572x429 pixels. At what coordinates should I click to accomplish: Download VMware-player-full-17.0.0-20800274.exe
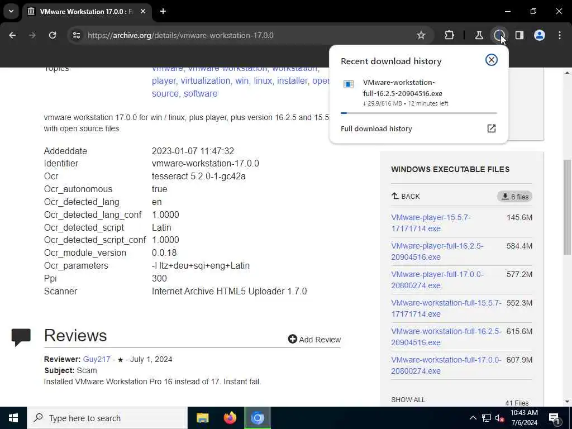(437, 280)
